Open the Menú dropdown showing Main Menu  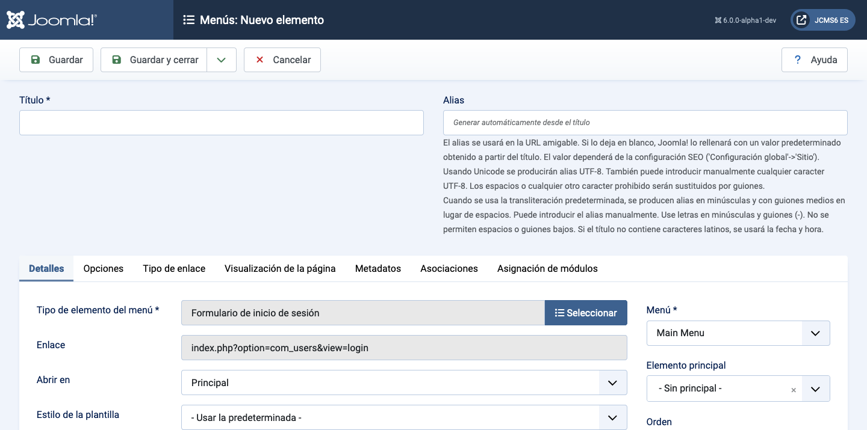(738, 333)
